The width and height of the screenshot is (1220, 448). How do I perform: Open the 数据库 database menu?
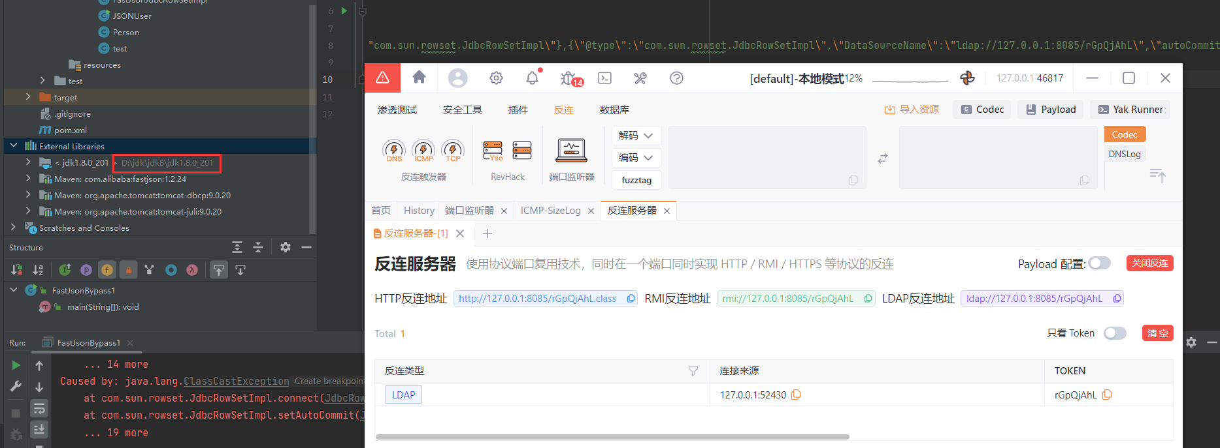point(614,110)
